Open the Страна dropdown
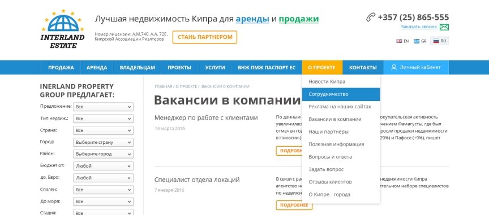The width and height of the screenshot is (489, 215). click(x=103, y=130)
